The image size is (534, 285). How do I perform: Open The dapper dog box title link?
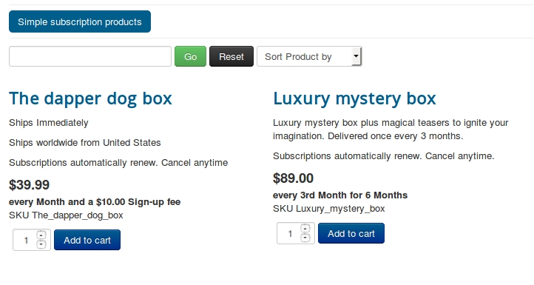coord(90,98)
